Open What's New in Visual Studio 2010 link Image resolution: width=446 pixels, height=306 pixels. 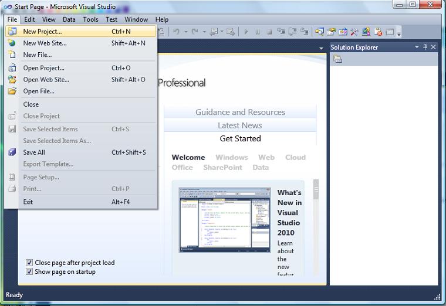[289, 213]
